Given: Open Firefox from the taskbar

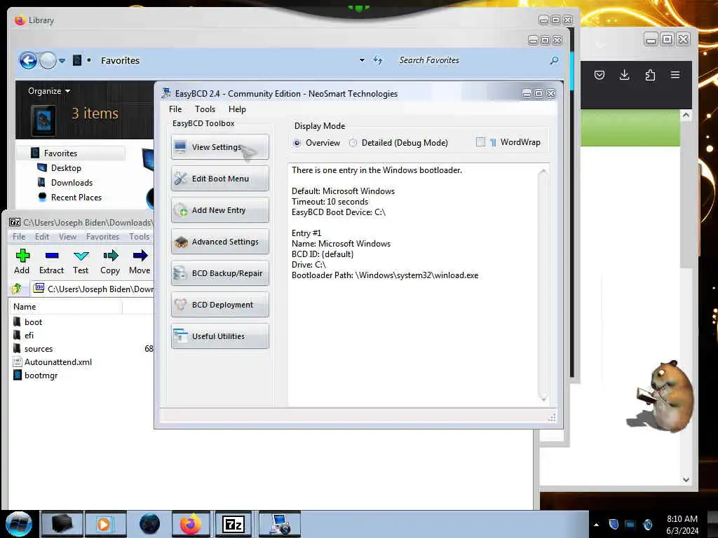Looking at the screenshot, I should (191, 524).
